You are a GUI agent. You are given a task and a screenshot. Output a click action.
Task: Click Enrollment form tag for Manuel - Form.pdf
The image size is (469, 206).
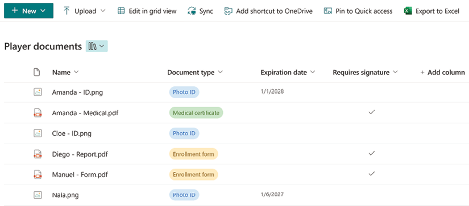193,174
